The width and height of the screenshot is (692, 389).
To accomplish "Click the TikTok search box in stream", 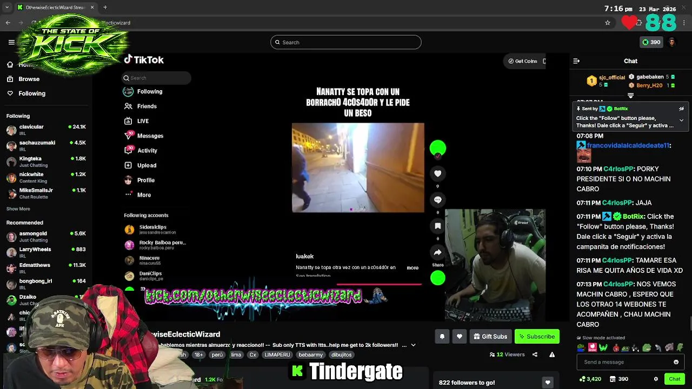I will [156, 78].
